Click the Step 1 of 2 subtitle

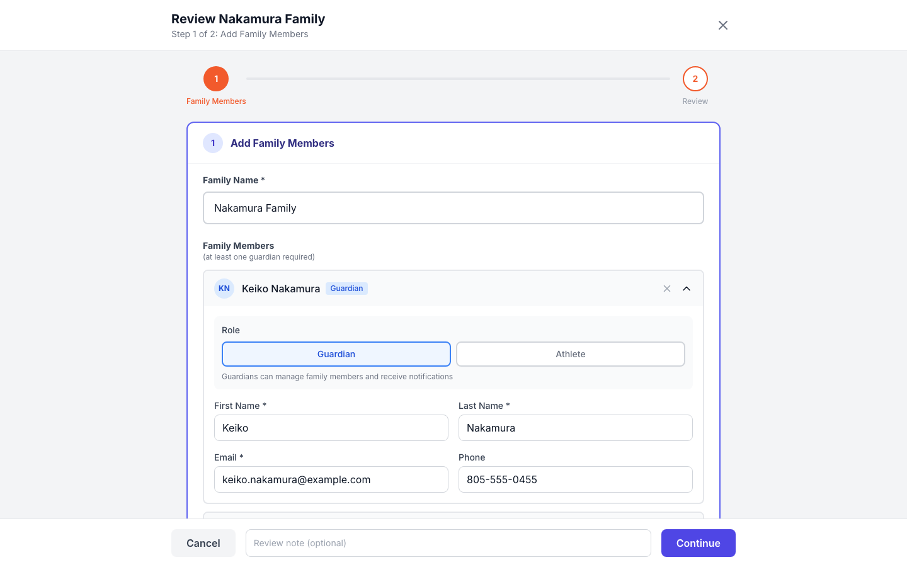click(240, 34)
